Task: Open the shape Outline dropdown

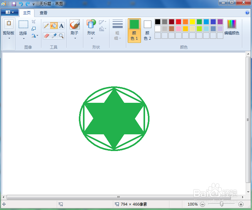Action: coord(103,22)
